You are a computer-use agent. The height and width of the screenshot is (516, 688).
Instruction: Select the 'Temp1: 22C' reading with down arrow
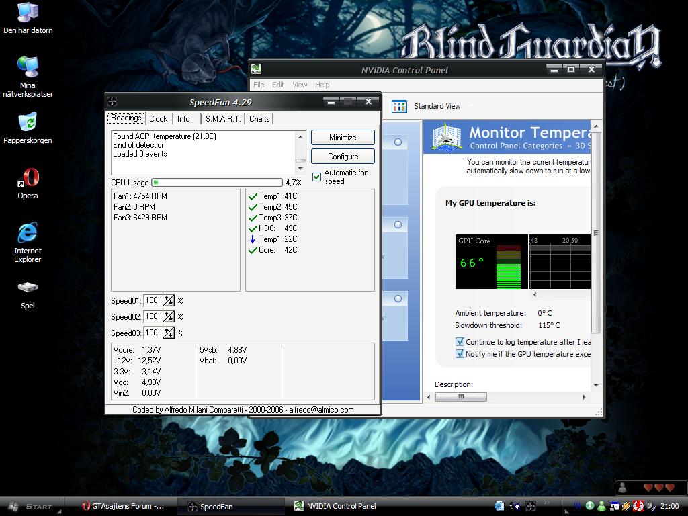click(273, 239)
